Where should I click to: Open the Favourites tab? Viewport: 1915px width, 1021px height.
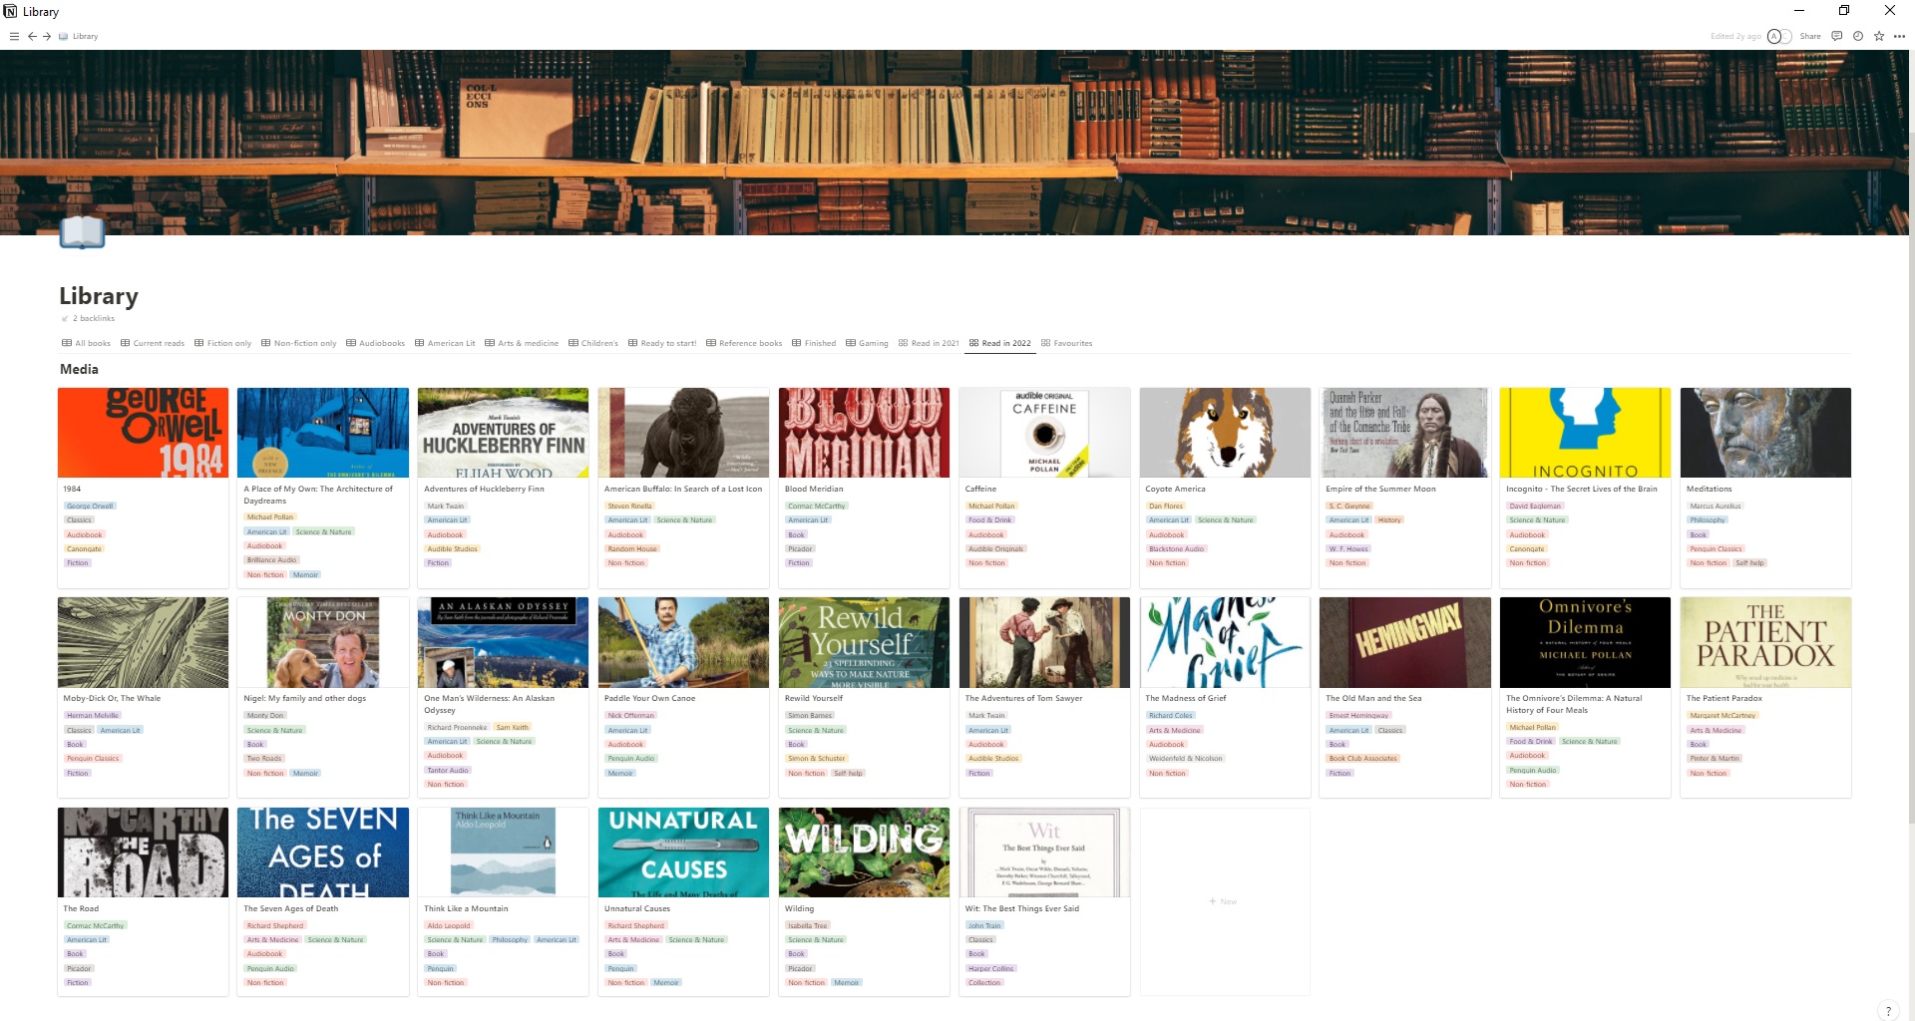[1066, 343]
